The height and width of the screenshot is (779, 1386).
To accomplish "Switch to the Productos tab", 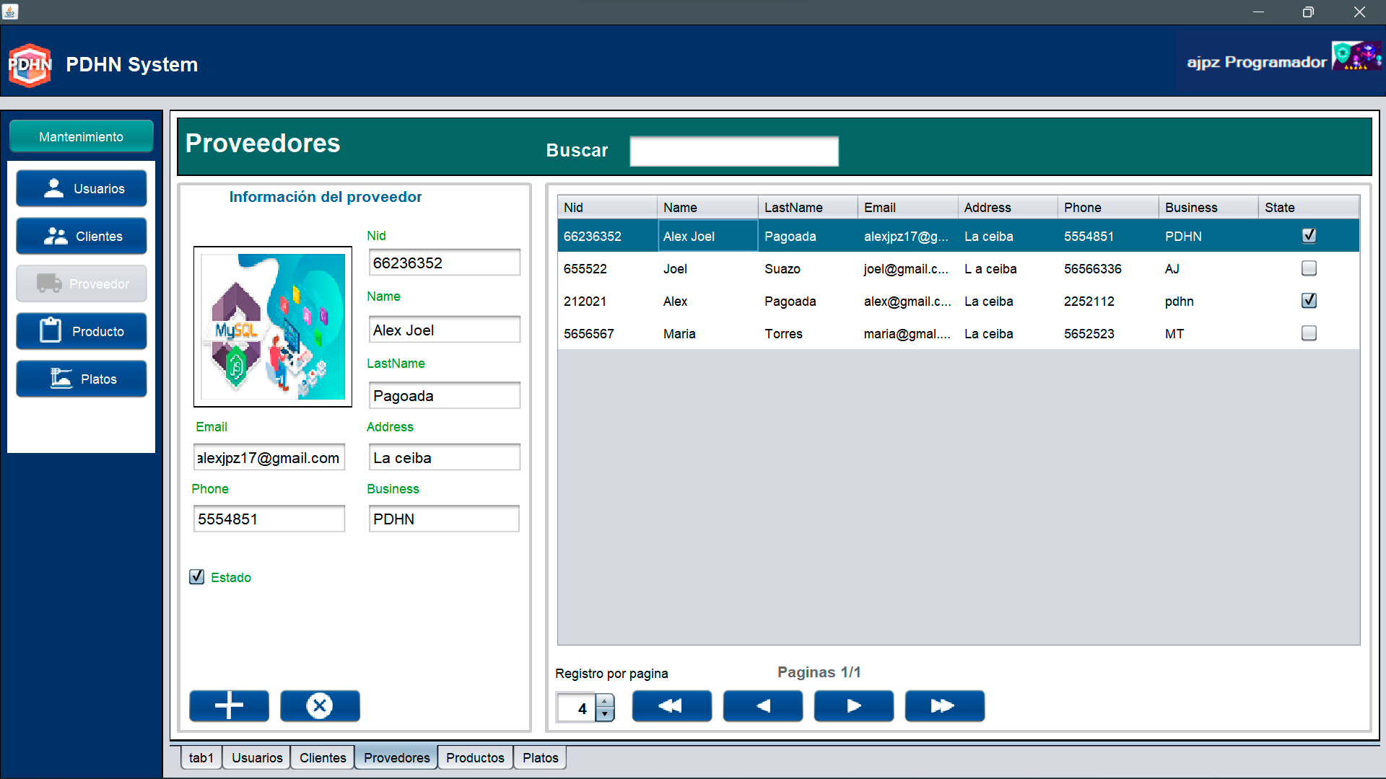I will point(475,757).
